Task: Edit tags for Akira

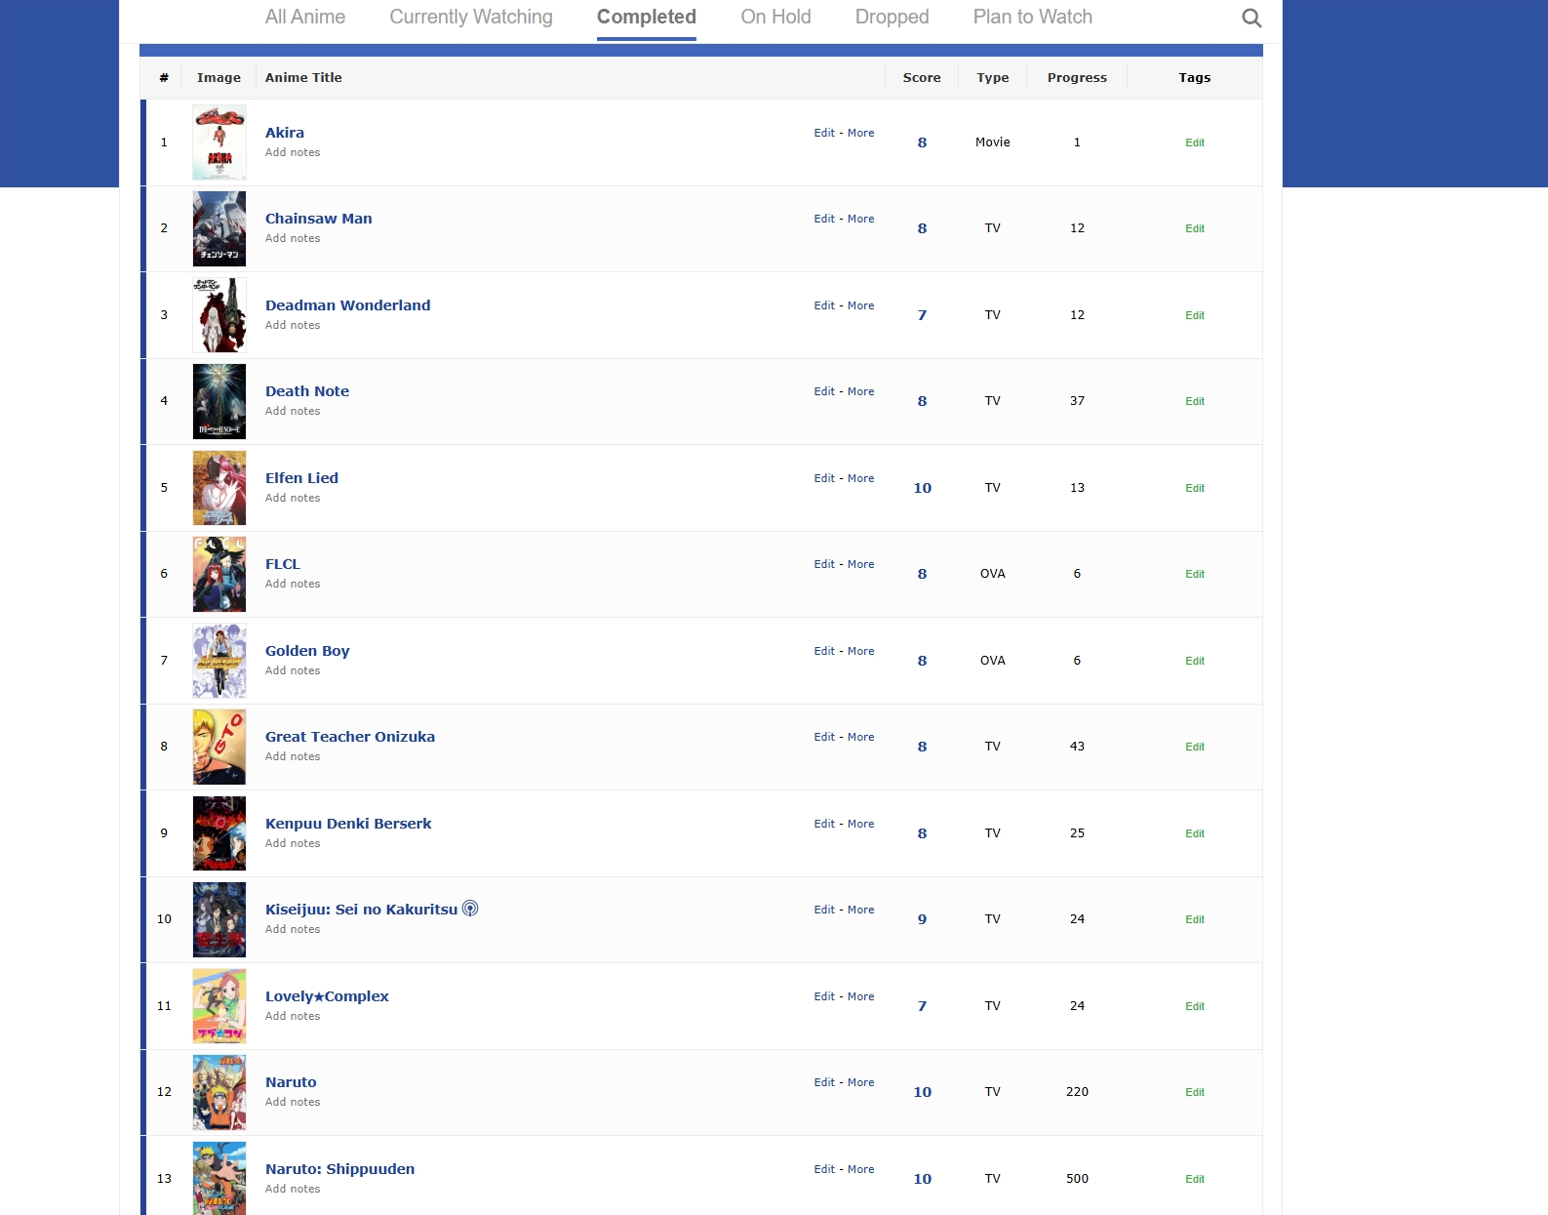Action: [1195, 142]
